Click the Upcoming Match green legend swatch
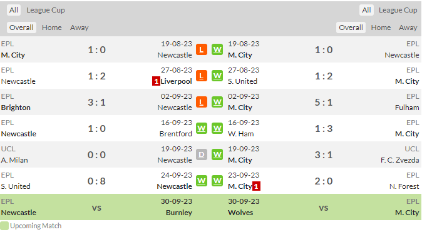Viewport: 422px width, 242px height. [x=4, y=226]
